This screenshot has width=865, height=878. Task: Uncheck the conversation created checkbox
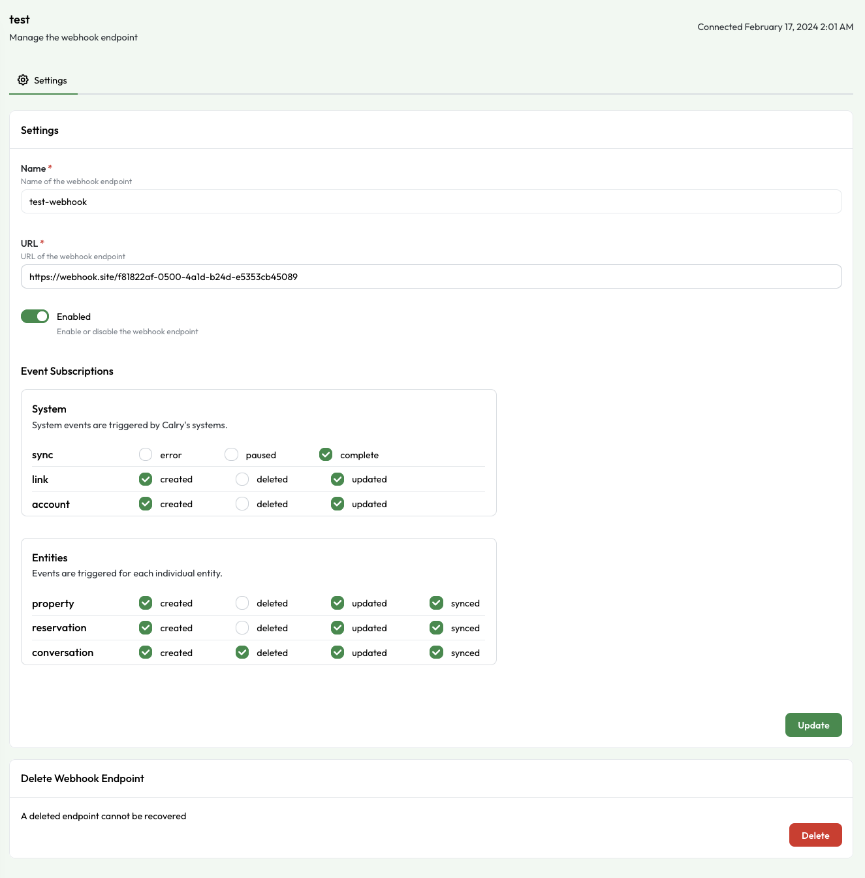pos(146,653)
